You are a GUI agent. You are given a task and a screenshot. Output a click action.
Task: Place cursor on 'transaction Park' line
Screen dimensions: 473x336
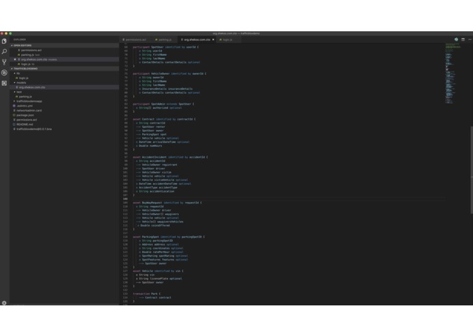[146, 294]
